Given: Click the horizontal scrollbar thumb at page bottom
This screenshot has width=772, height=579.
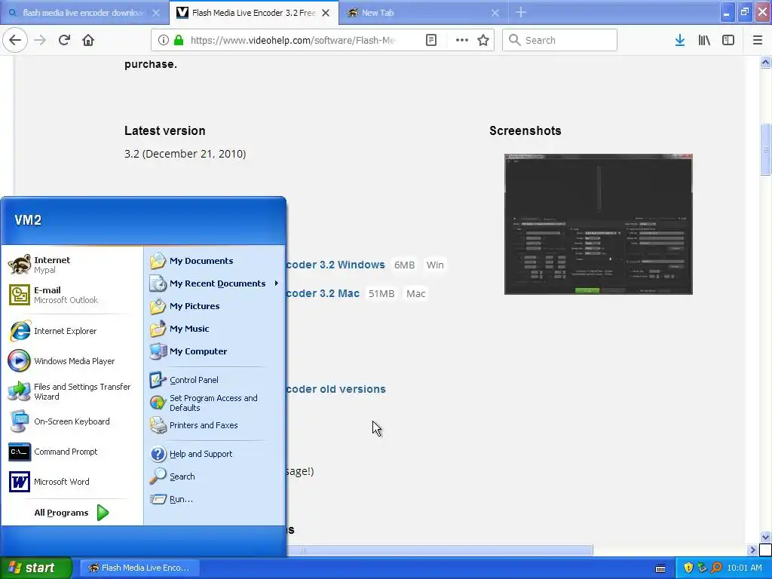Looking at the screenshot, I should [x=440, y=550].
